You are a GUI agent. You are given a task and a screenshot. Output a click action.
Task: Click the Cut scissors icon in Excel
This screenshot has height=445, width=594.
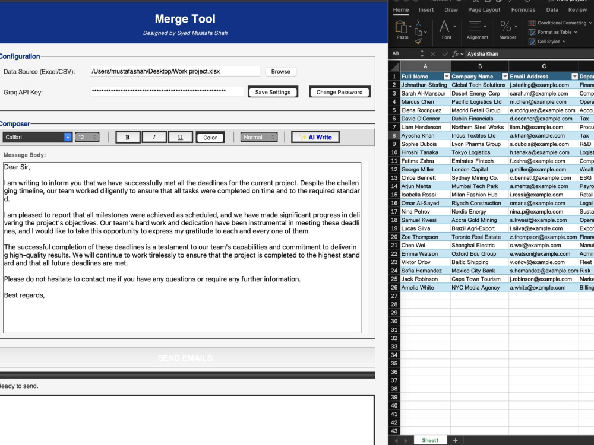(x=418, y=23)
